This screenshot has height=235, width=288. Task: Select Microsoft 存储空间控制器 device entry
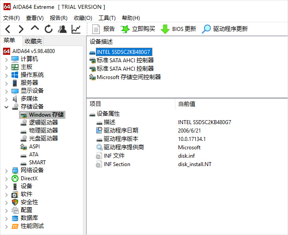point(129,77)
